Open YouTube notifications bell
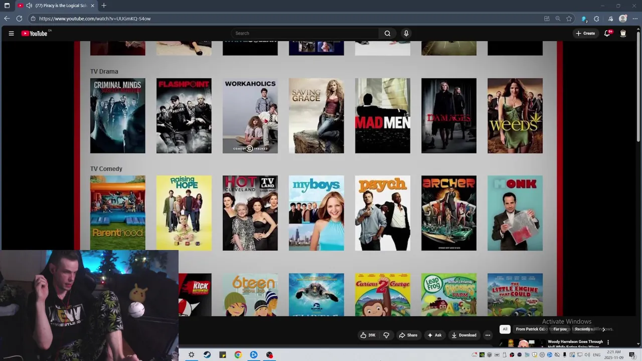This screenshot has height=361, width=642. [607, 34]
